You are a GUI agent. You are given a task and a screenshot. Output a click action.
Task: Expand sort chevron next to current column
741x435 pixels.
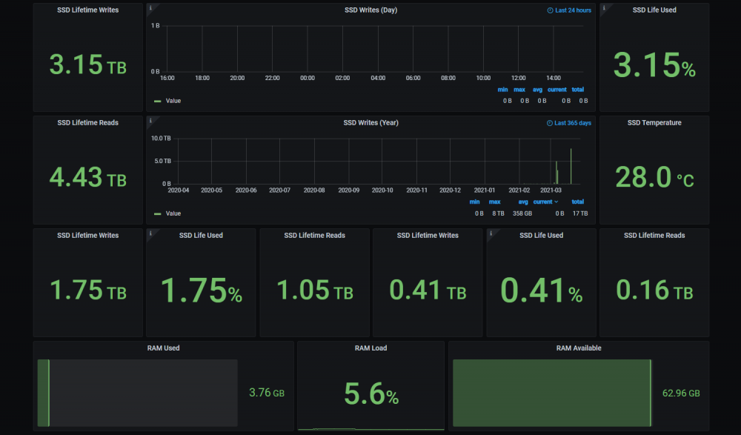click(x=556, y=202)
